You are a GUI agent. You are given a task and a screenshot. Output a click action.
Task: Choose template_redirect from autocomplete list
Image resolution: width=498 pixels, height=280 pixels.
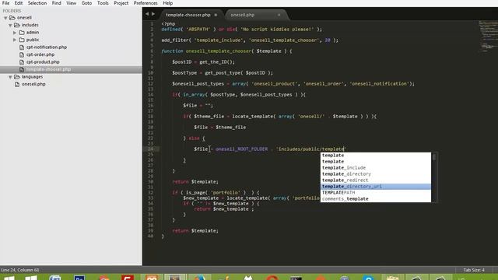pyautogui.click(x=376, y=180)
